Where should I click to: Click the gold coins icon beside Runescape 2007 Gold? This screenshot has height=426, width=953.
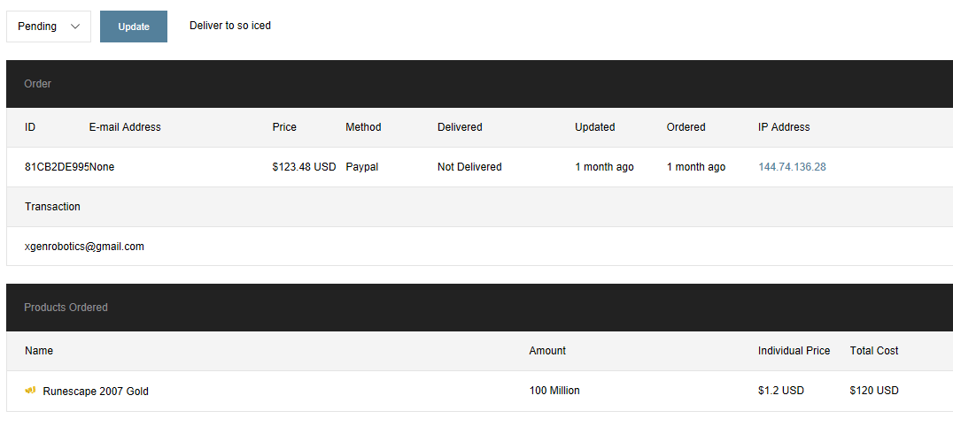tap(30, 390)
